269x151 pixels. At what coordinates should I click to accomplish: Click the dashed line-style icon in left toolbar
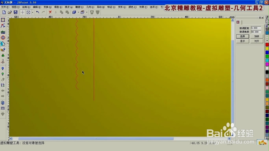click(x=3, y=108)
